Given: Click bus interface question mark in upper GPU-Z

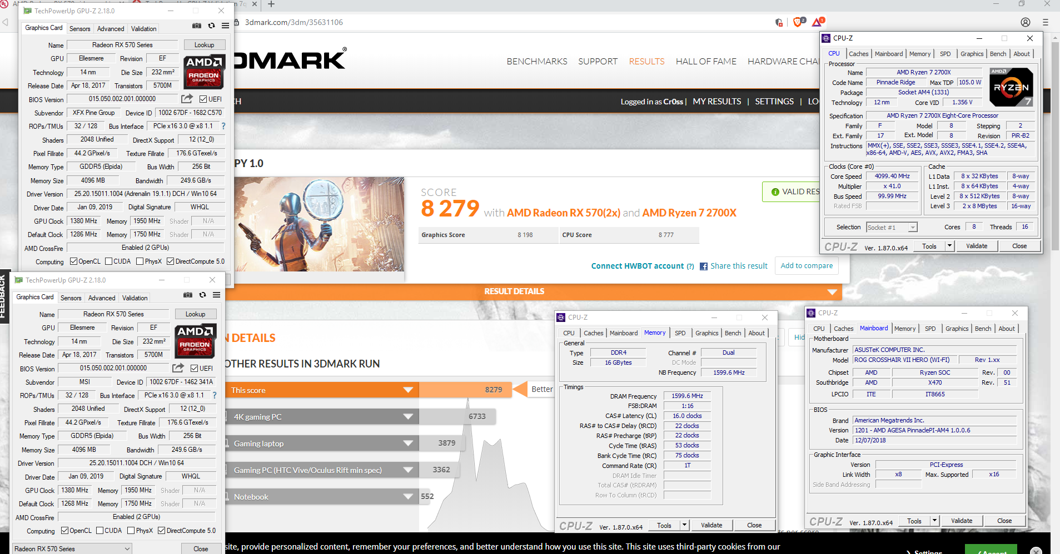Looking at the screenshot, I should [223, 126].
